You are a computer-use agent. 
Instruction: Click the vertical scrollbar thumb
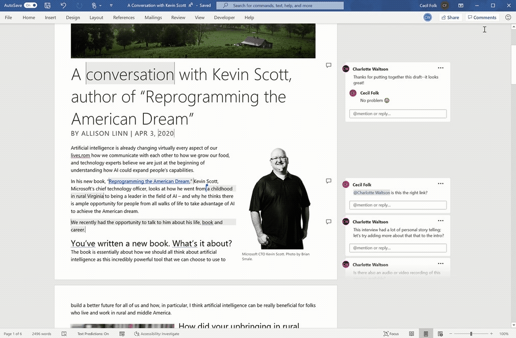click(x=513, y=64)
